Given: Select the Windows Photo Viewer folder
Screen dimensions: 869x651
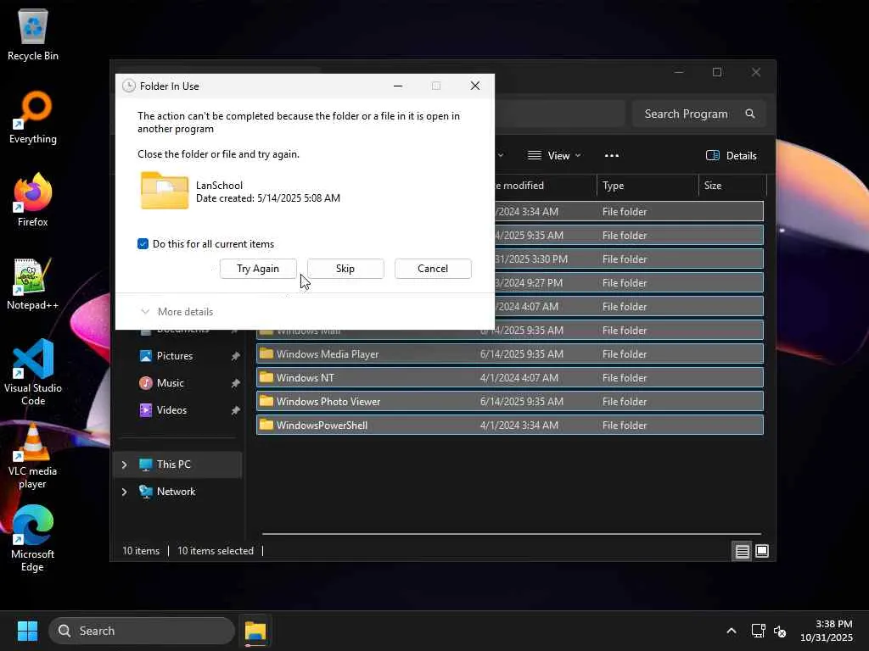Looking at the screenshot, I should [x=510, y=401].
